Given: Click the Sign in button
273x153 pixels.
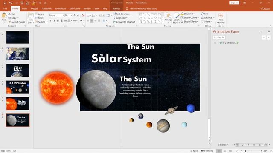Looking at the screenshot, I should click(x=234, y=3).
